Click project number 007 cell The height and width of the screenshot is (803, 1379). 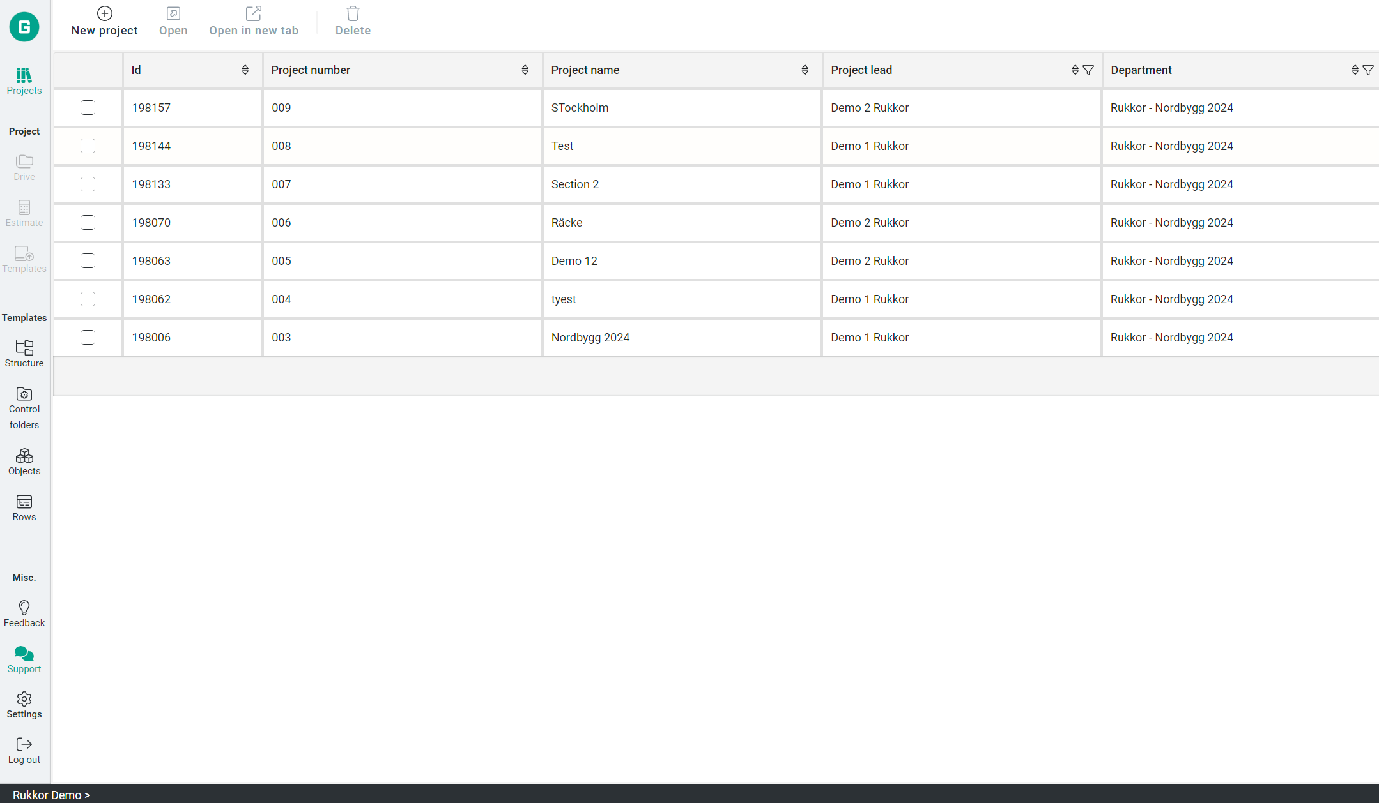click(x=402, y=184)
